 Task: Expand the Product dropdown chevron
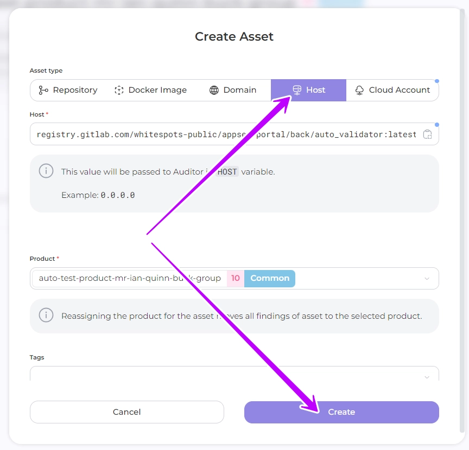427,279
